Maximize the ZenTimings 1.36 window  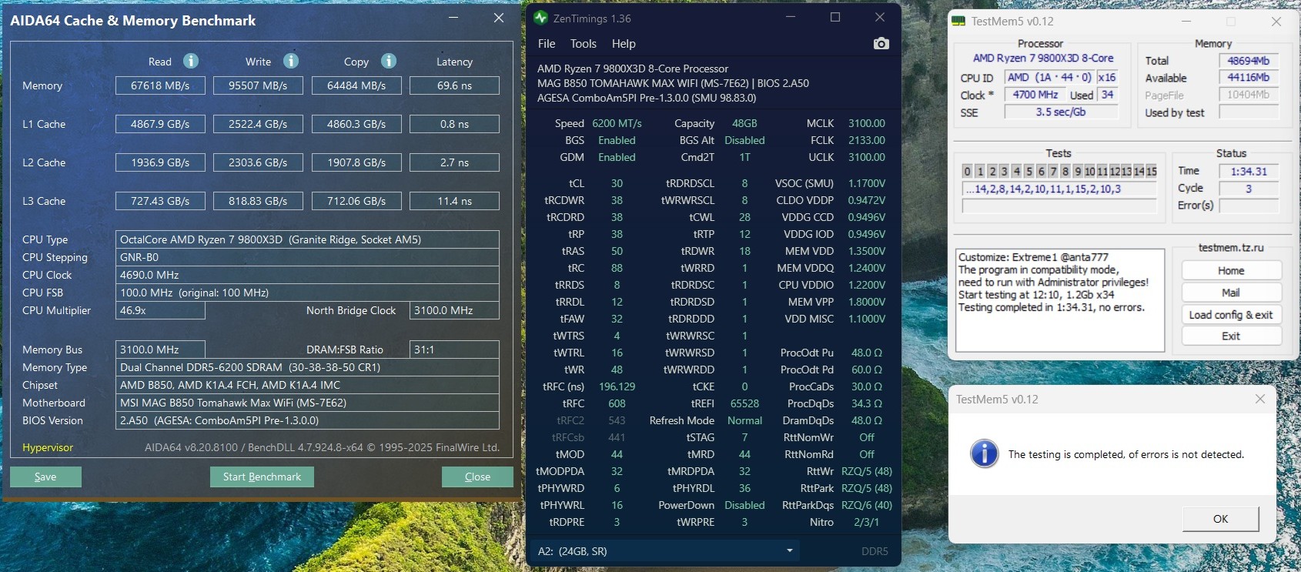pos(835,17)
